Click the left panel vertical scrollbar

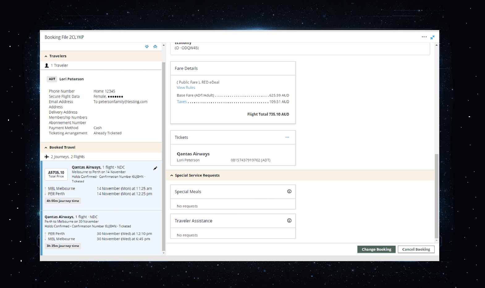tap(164, 155)
